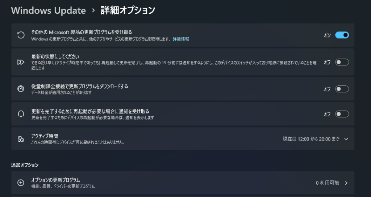
Task: Click the アクティブ時間 clock icon
Action: 21,139
